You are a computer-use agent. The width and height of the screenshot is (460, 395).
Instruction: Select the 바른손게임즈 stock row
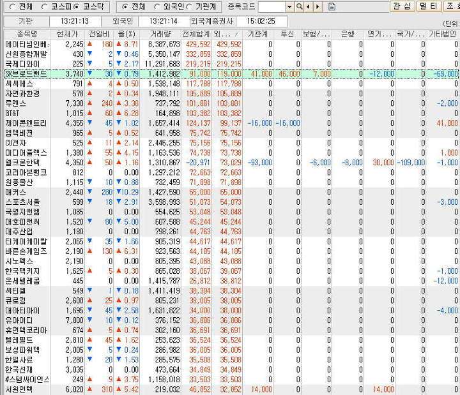232,251
